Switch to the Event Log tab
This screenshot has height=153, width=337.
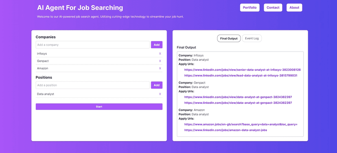click(252, 39)
